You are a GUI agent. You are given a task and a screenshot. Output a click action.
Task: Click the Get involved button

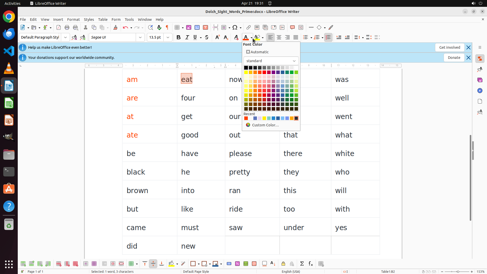click(449, 47)
